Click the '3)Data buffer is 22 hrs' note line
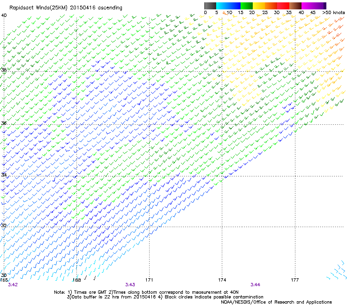 [165, 297]
